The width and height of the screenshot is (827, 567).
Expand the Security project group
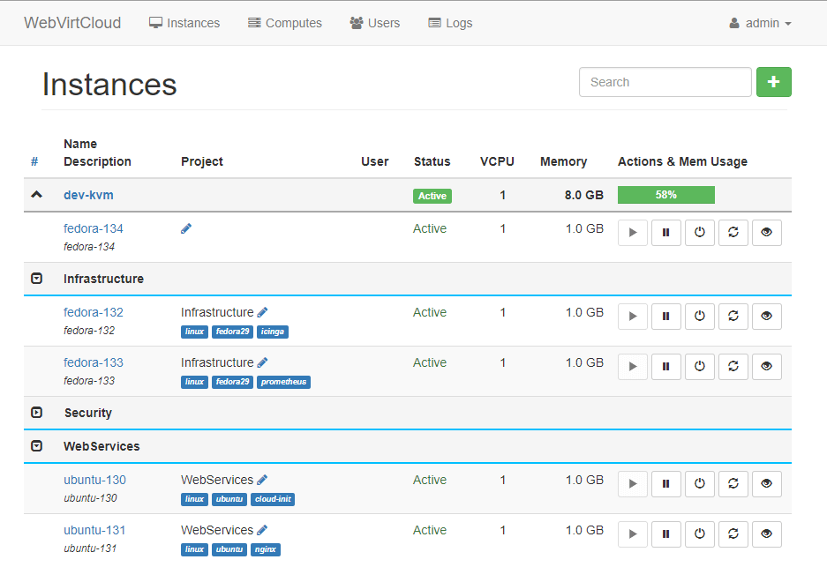click(x=36, y=413)
